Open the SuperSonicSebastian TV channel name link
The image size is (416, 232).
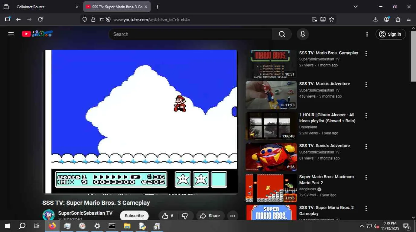coord(85,213)
